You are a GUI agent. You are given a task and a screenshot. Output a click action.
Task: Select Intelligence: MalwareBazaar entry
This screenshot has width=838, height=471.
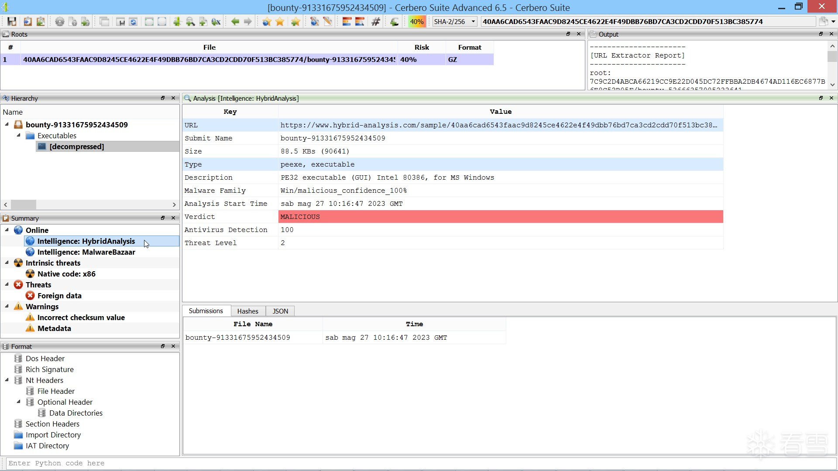[86, 252]
